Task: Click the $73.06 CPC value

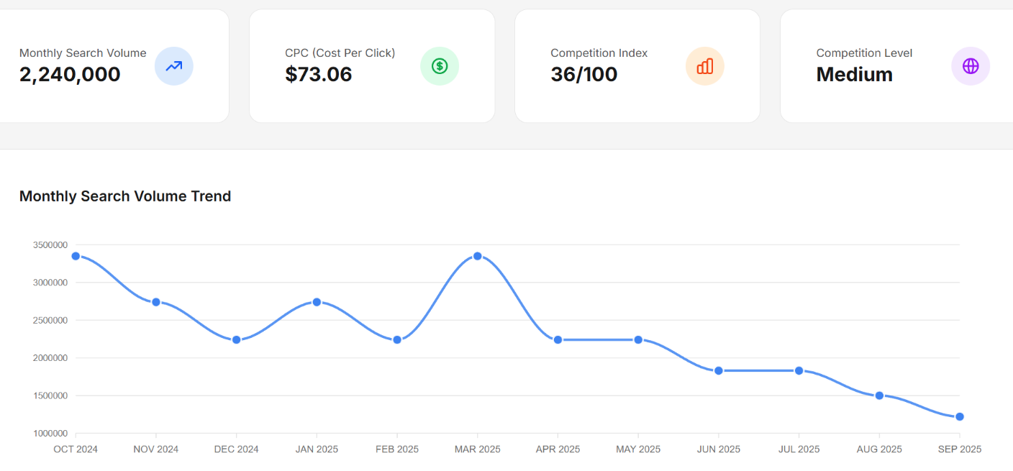Action: coord(319,74)
